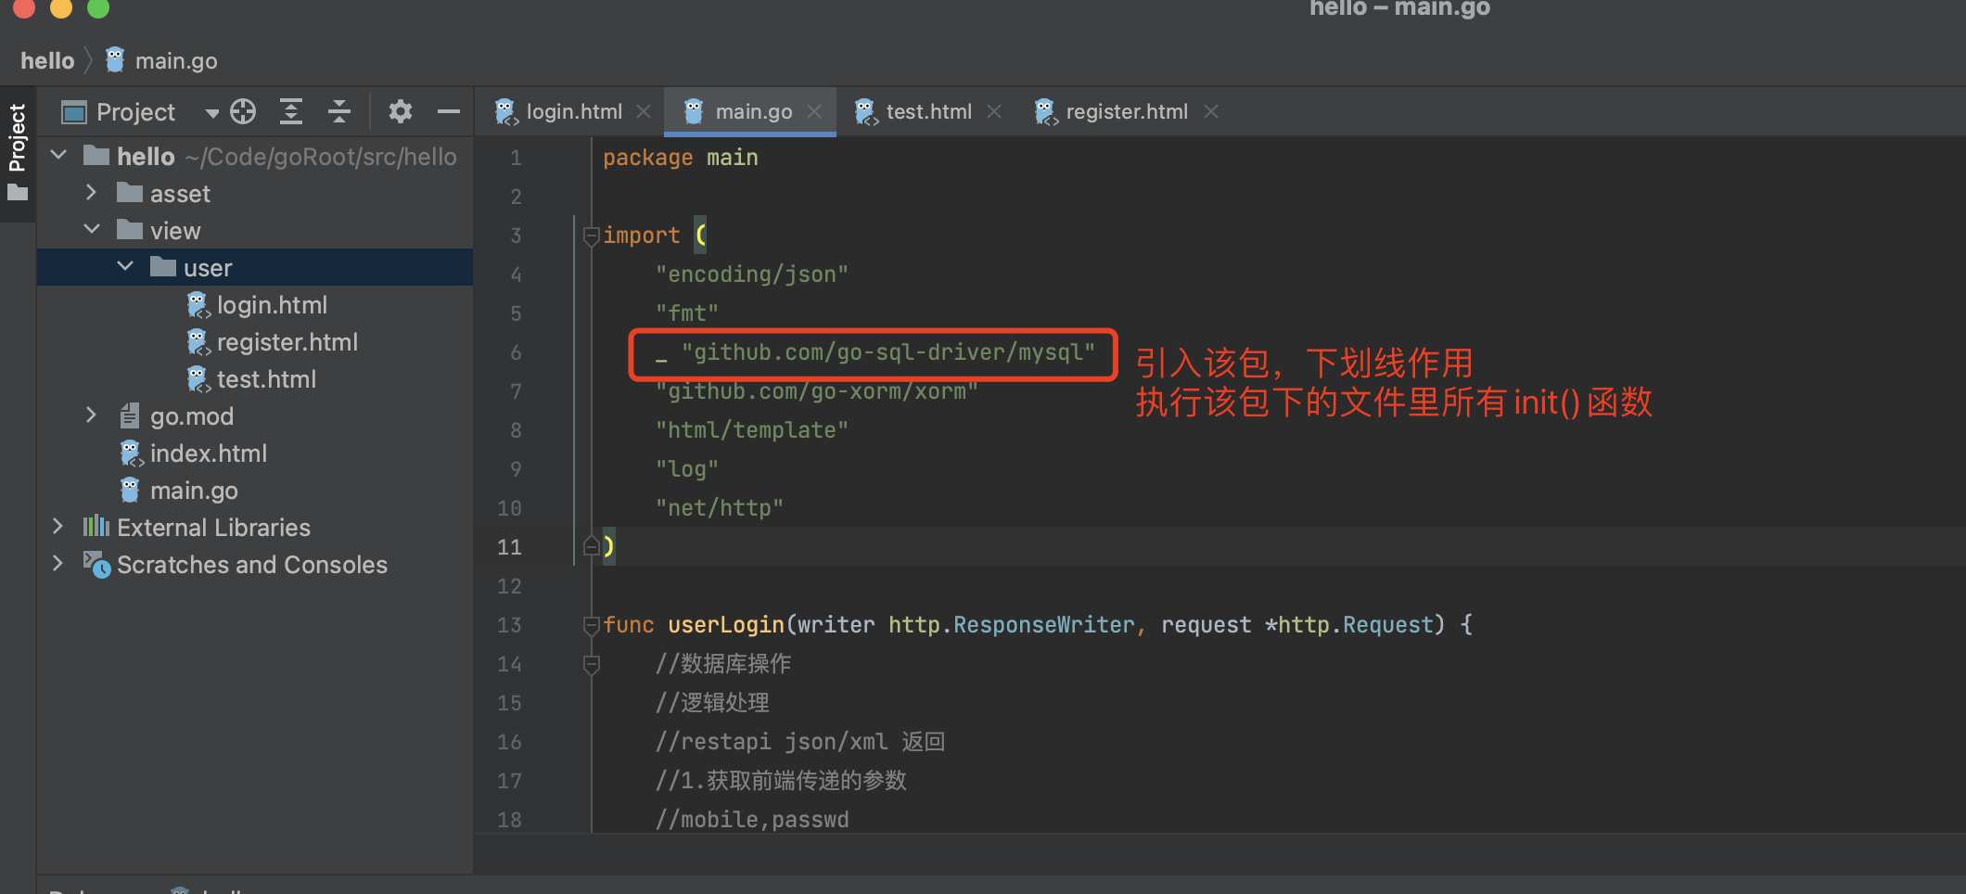Open the Project view selector dropdown arrow
Screen dimensions: 1966x894
(211, 111)
